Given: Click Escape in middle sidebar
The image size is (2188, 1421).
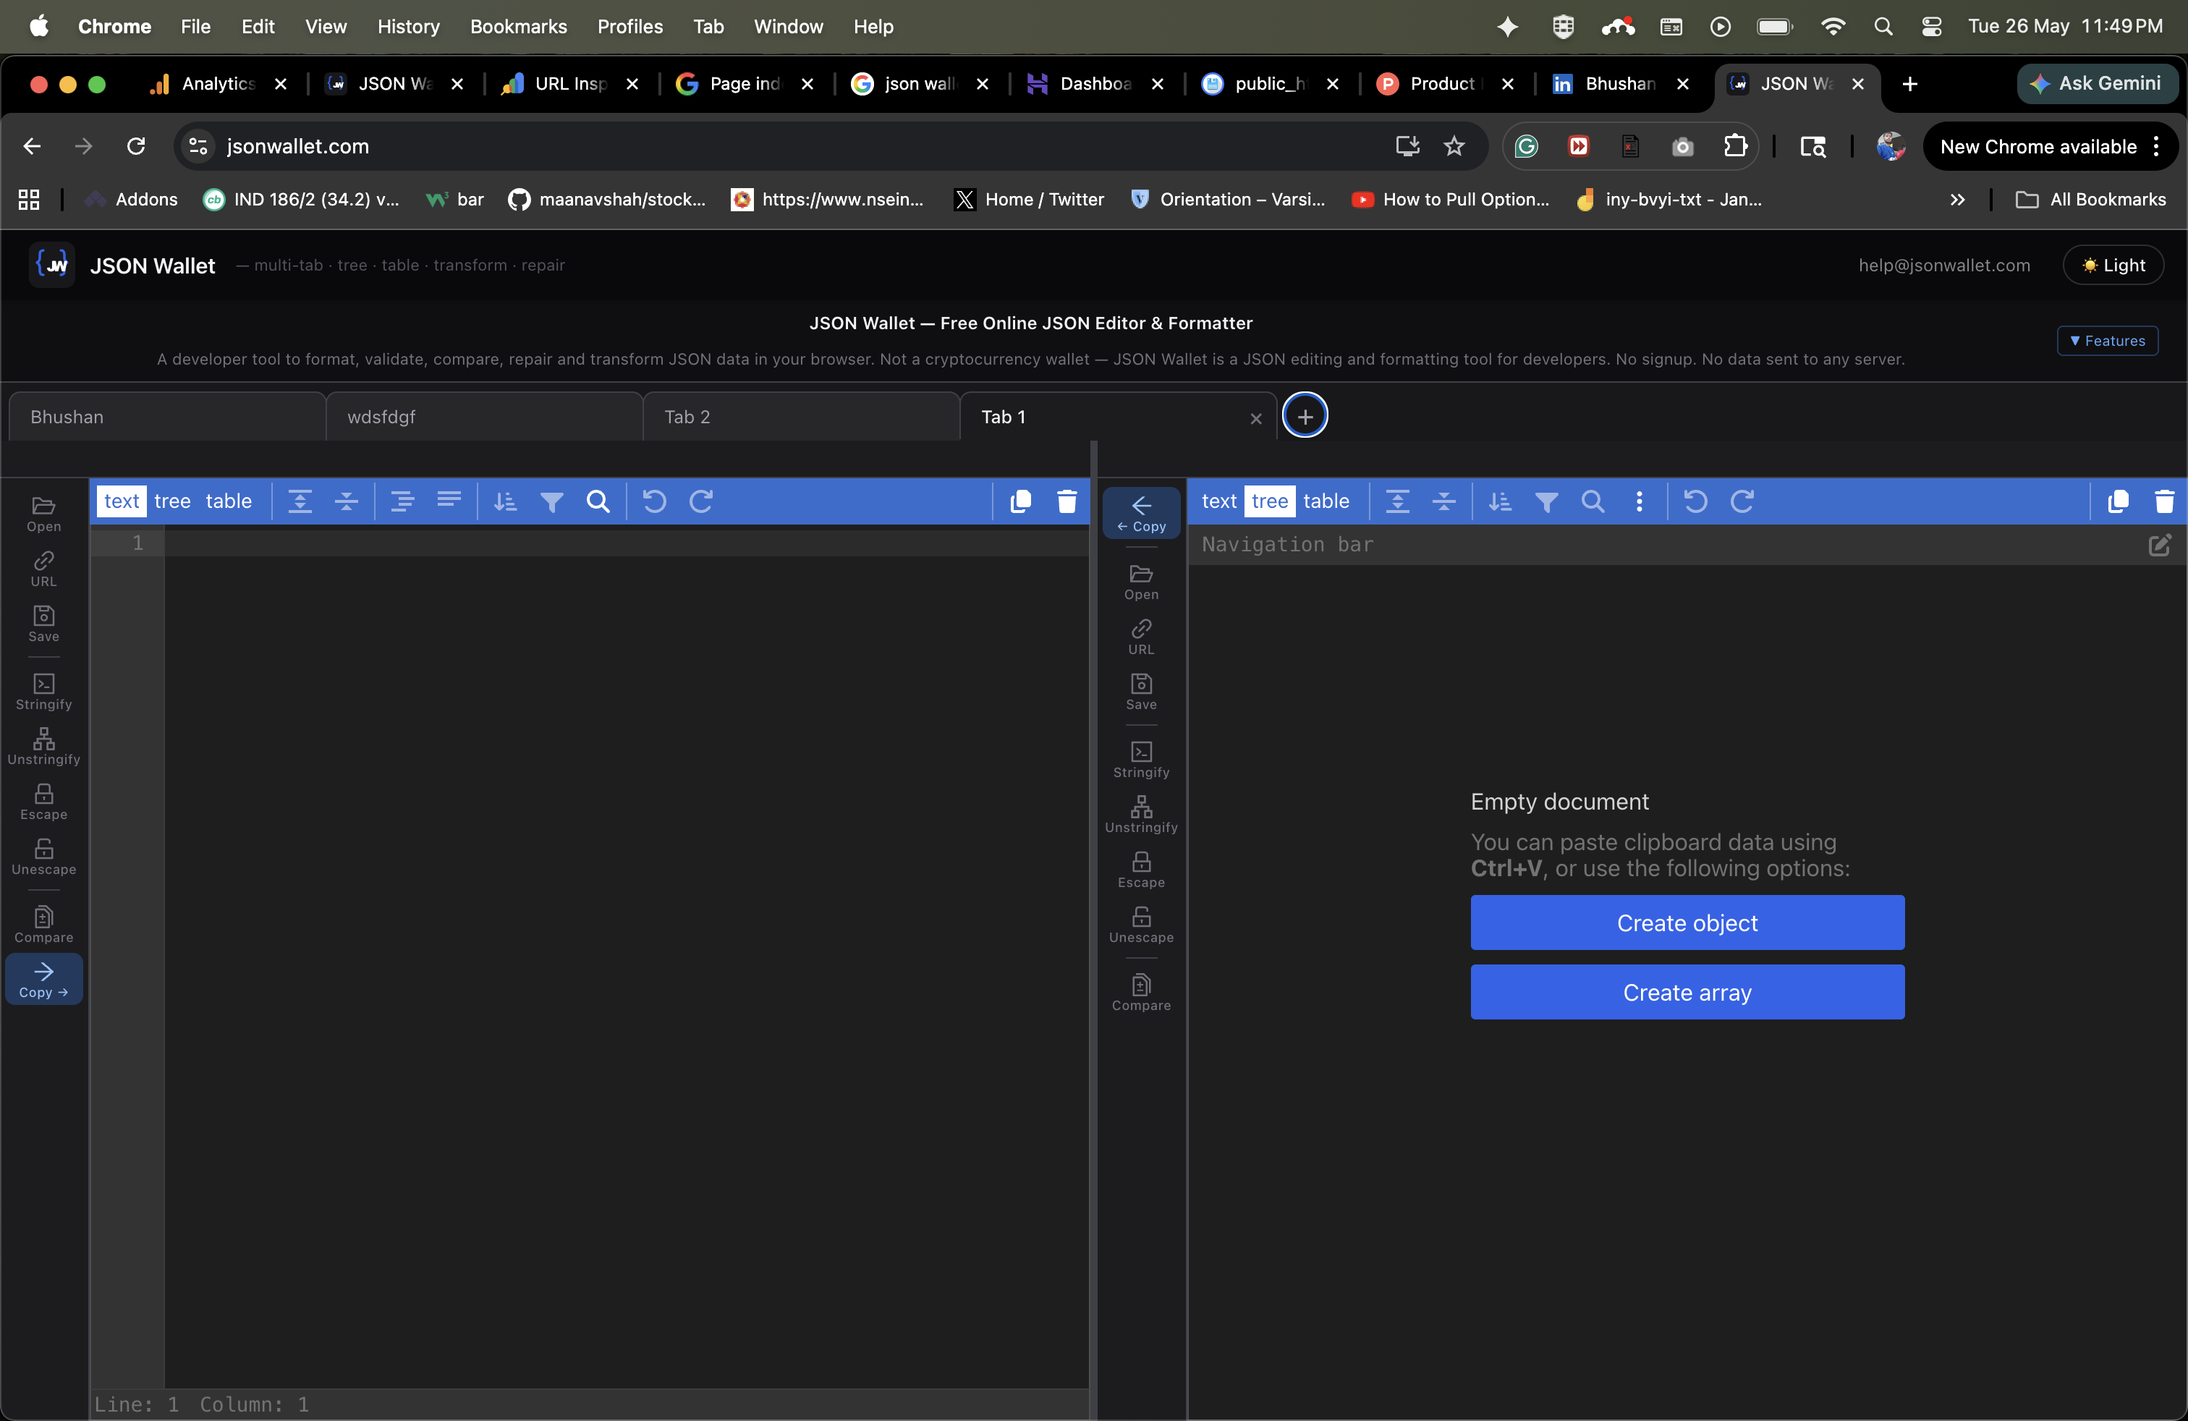Looking at the screenshot, I should (1141, 870).
